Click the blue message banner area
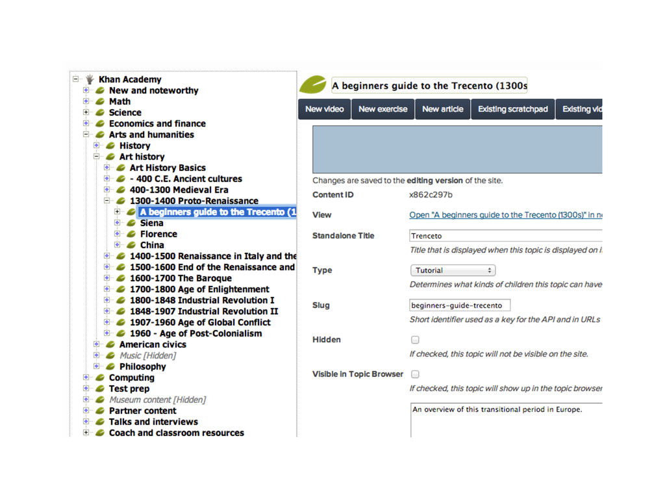665x499 pixels. click(457, 149)
